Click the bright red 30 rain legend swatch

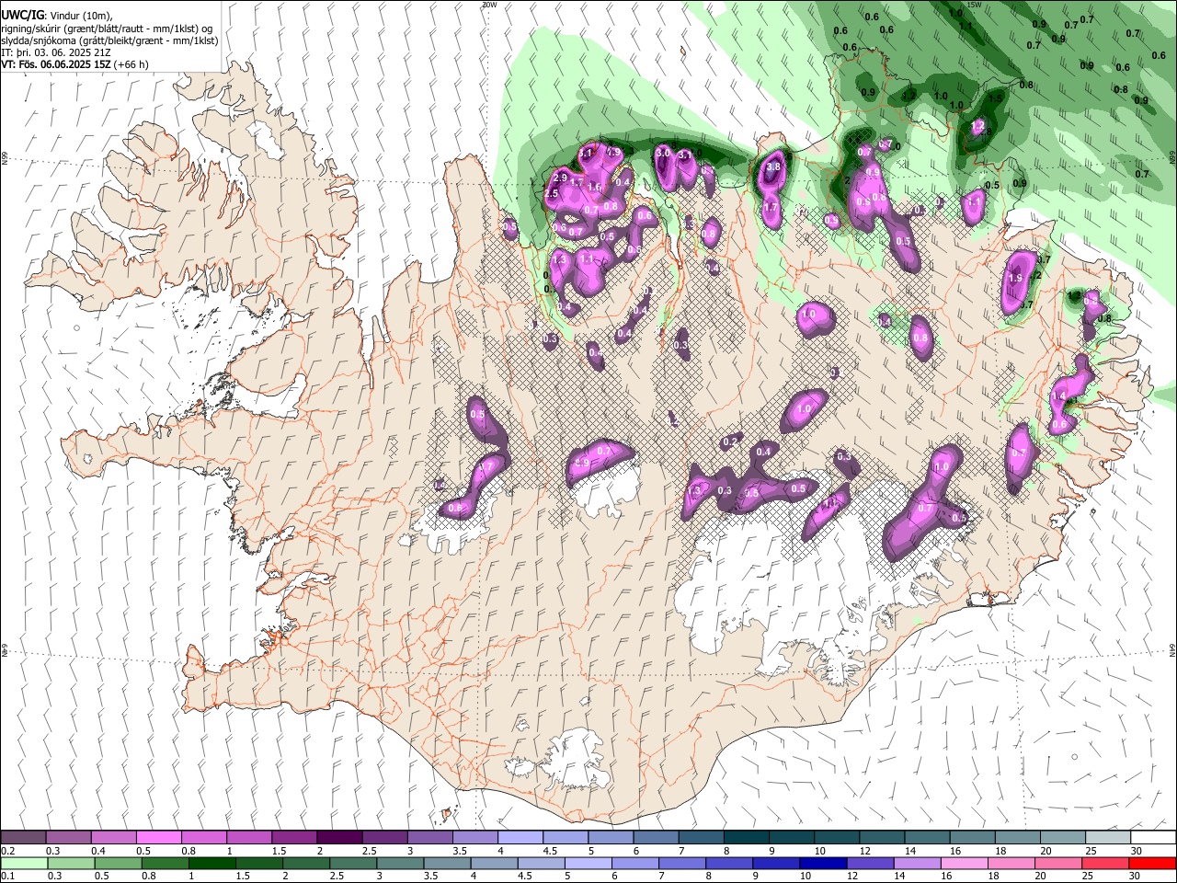pyautogui.click(x=1151, y=863)
